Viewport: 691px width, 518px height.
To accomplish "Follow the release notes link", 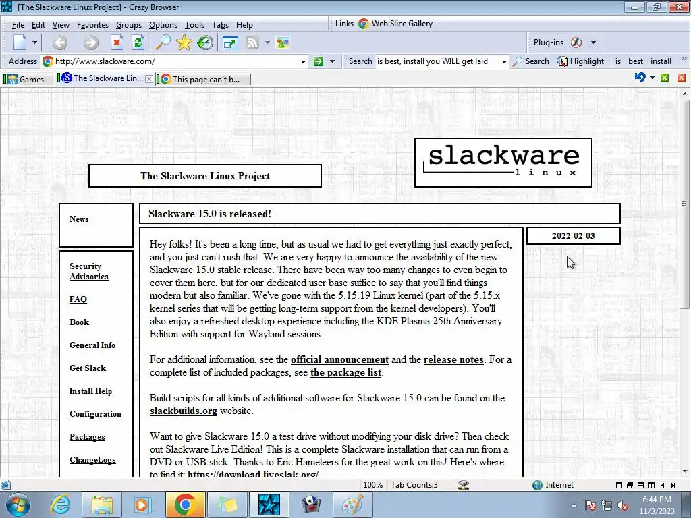I will pyautogui.click(x=453, y=359).
